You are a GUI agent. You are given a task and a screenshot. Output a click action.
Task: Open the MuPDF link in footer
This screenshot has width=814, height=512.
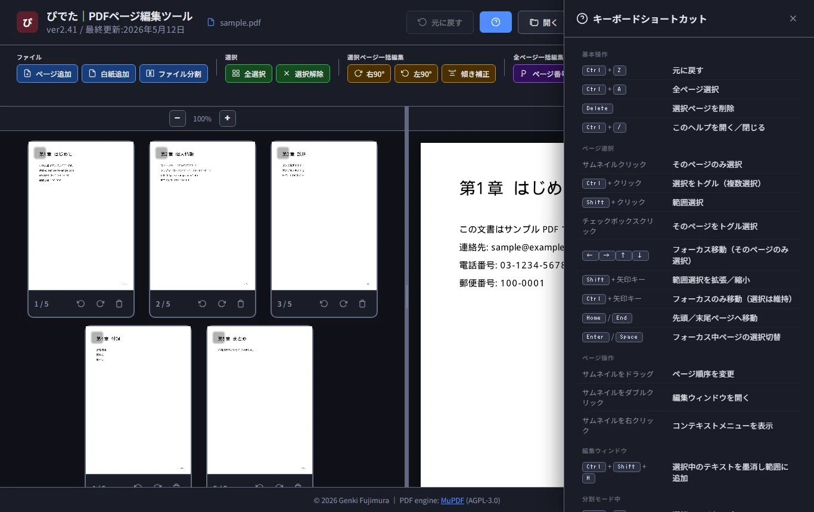tap(452, 500)
